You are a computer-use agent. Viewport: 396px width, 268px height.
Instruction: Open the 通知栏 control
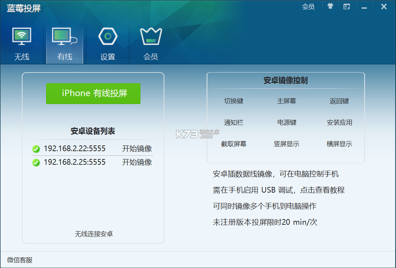pos(234,123)
